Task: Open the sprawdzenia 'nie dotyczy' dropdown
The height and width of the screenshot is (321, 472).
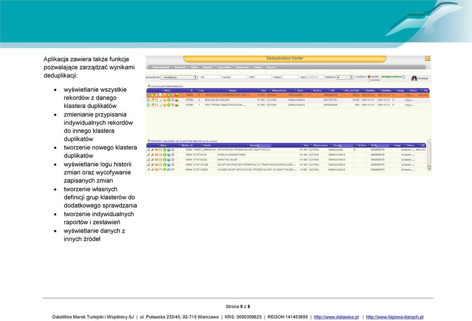Action: 178,77
